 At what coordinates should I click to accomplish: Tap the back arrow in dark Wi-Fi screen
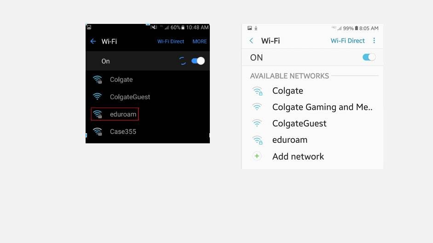point(93,41)
